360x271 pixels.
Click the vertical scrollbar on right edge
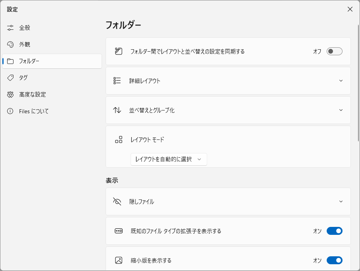358,83
